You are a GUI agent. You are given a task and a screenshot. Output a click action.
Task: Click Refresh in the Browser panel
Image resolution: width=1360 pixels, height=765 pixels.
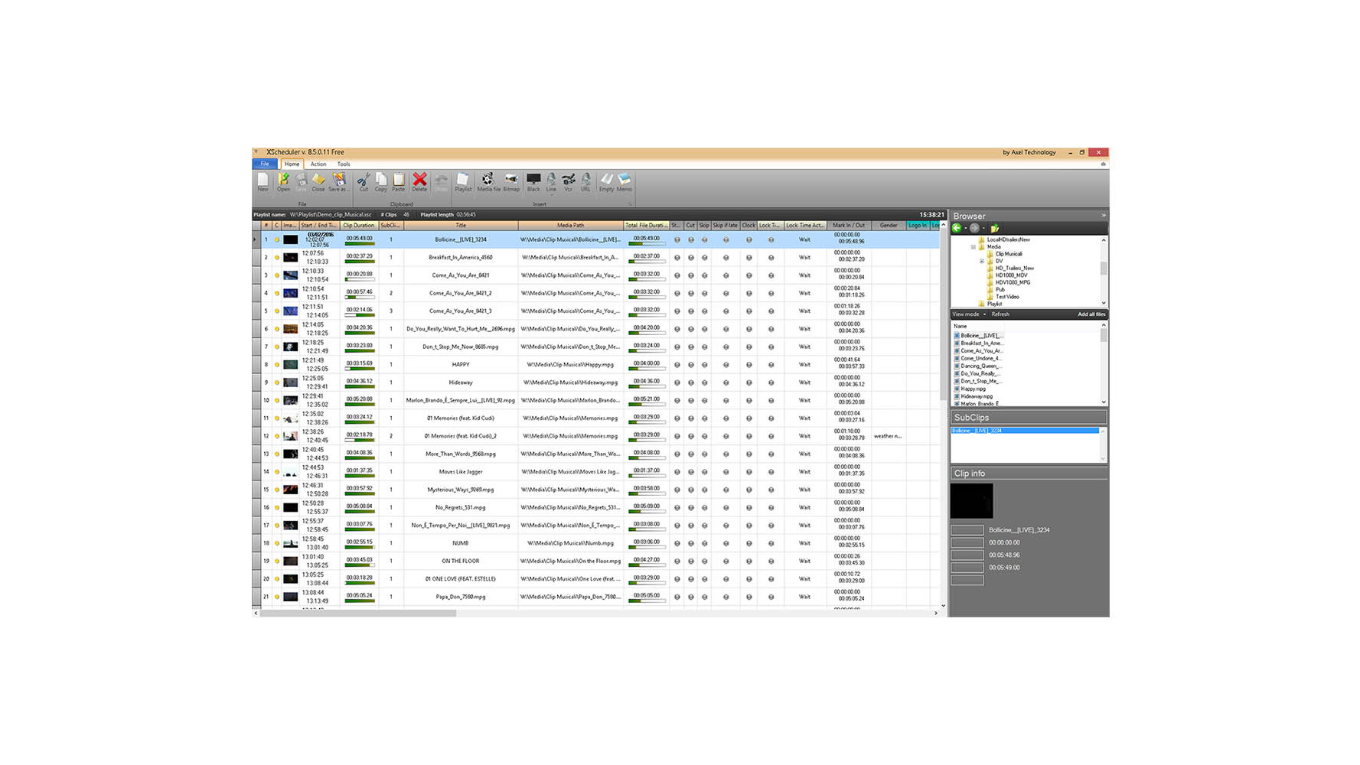tap(1000, 314)
